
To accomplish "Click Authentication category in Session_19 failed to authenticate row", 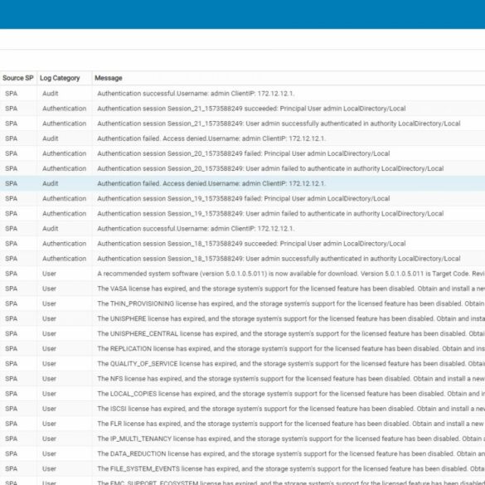I will click(x=65, y=213).
